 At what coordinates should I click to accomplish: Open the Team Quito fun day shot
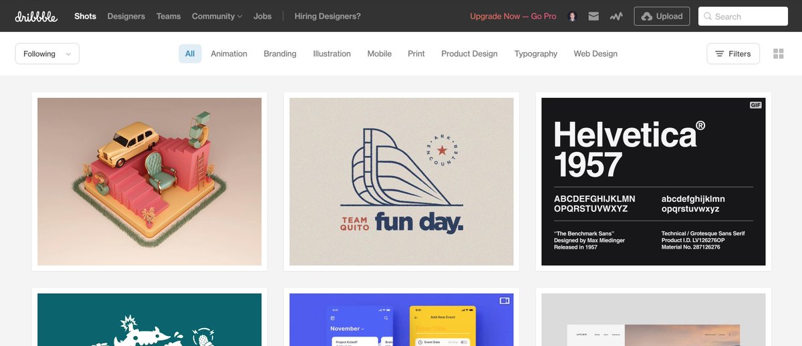point(402,181)
